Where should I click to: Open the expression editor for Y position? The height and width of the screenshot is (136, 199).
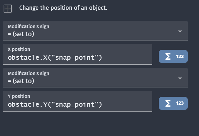(x=173, y=103)
